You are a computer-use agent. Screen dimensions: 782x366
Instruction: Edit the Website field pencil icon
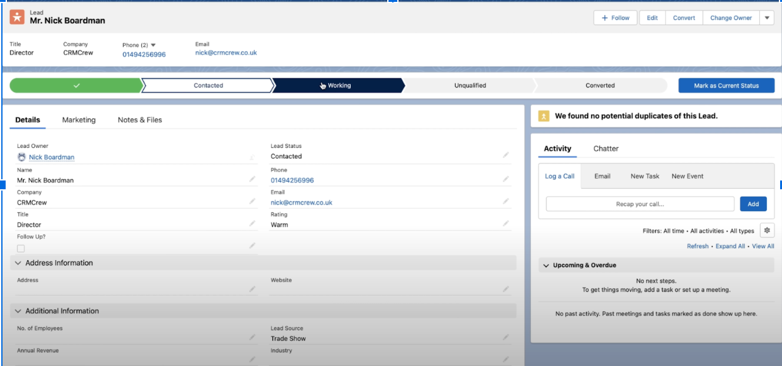pos(506,288)
